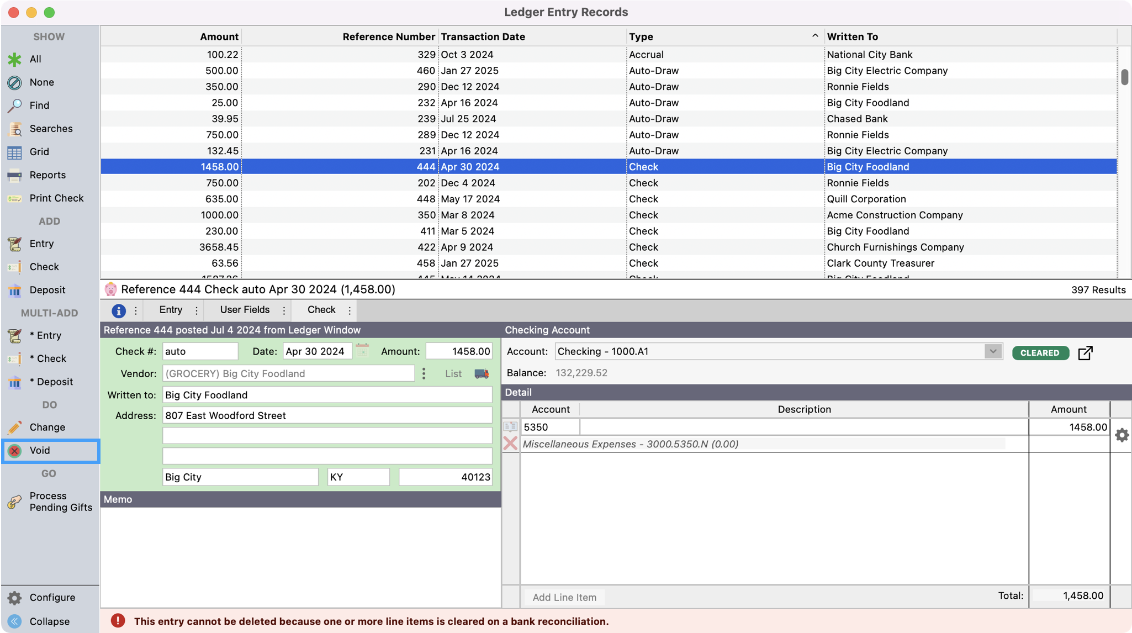Click the Void icon in sidebar

[15, 451]
